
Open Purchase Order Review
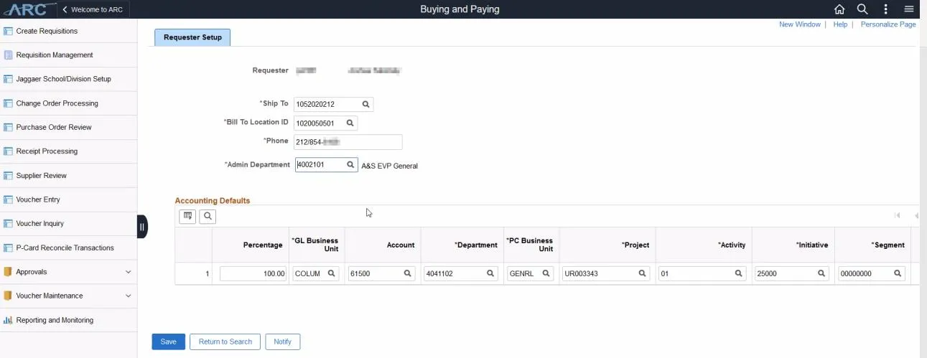(69, 127)
